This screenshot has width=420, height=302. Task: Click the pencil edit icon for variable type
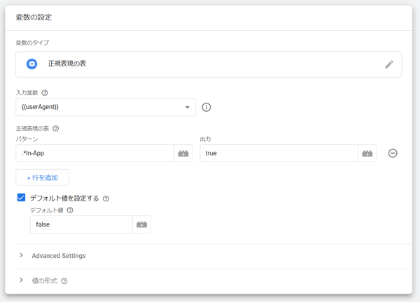tap(389, 64)
